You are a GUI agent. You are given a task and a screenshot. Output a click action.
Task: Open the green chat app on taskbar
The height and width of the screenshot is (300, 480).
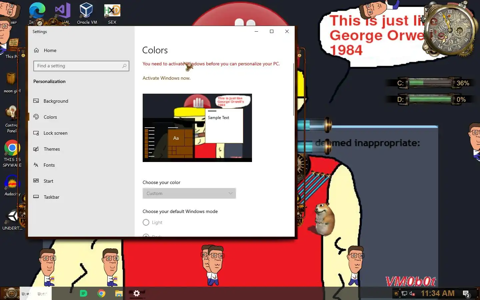pyautogui.click(x=84, y=293)
